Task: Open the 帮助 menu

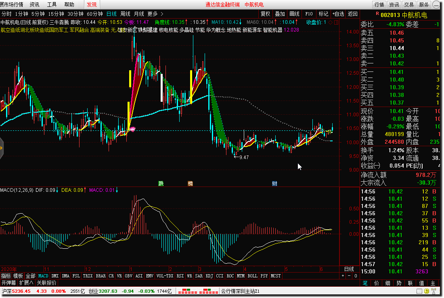Action: point(69,4)
